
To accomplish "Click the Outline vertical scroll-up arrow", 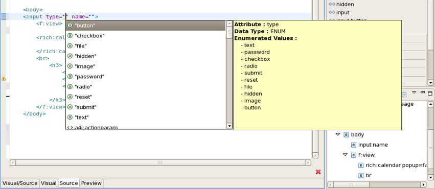I will pos(430,104).
